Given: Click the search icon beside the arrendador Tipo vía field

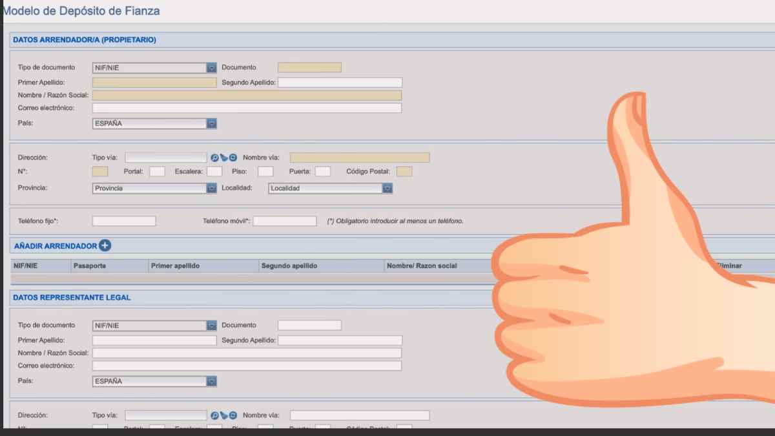Looking at the screenshot, I should pos(215,158).
